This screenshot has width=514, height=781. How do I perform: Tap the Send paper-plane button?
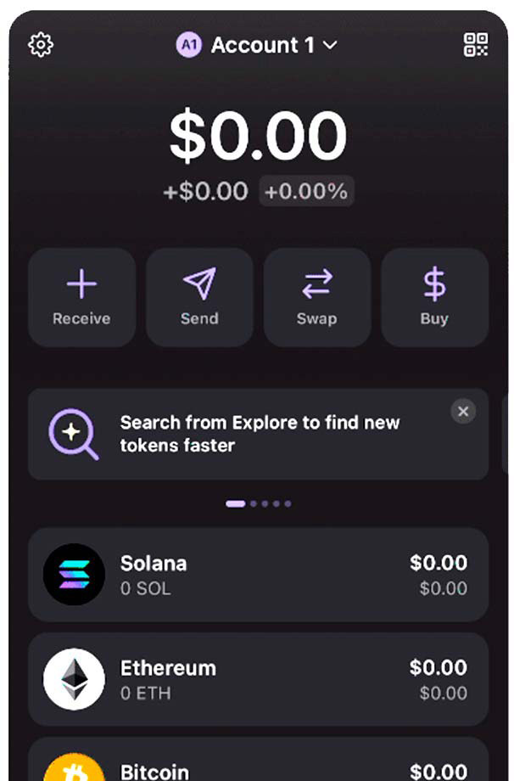199,297
